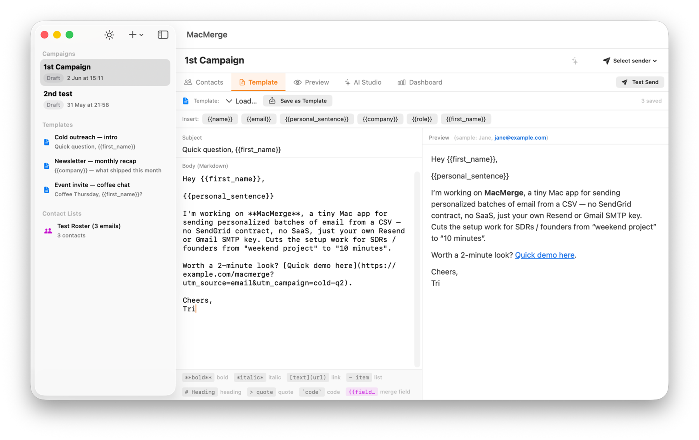Click the *italic* formatting chip

point(250,378)
